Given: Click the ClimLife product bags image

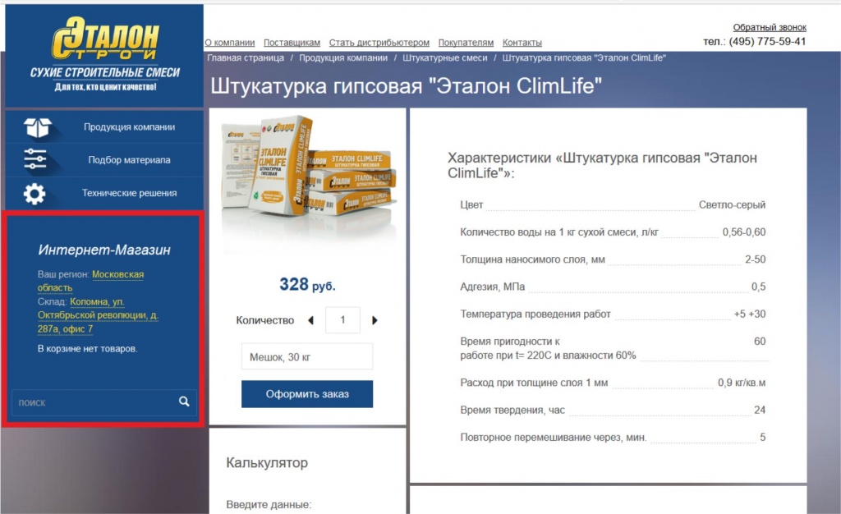Looking at the screenshot, I should coord(309,166).
